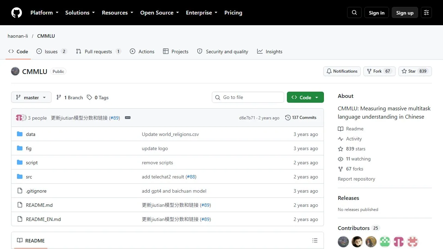The image size is (443, 249).
Task: Switch to the Issues tab
Action: tap(52, 52)
